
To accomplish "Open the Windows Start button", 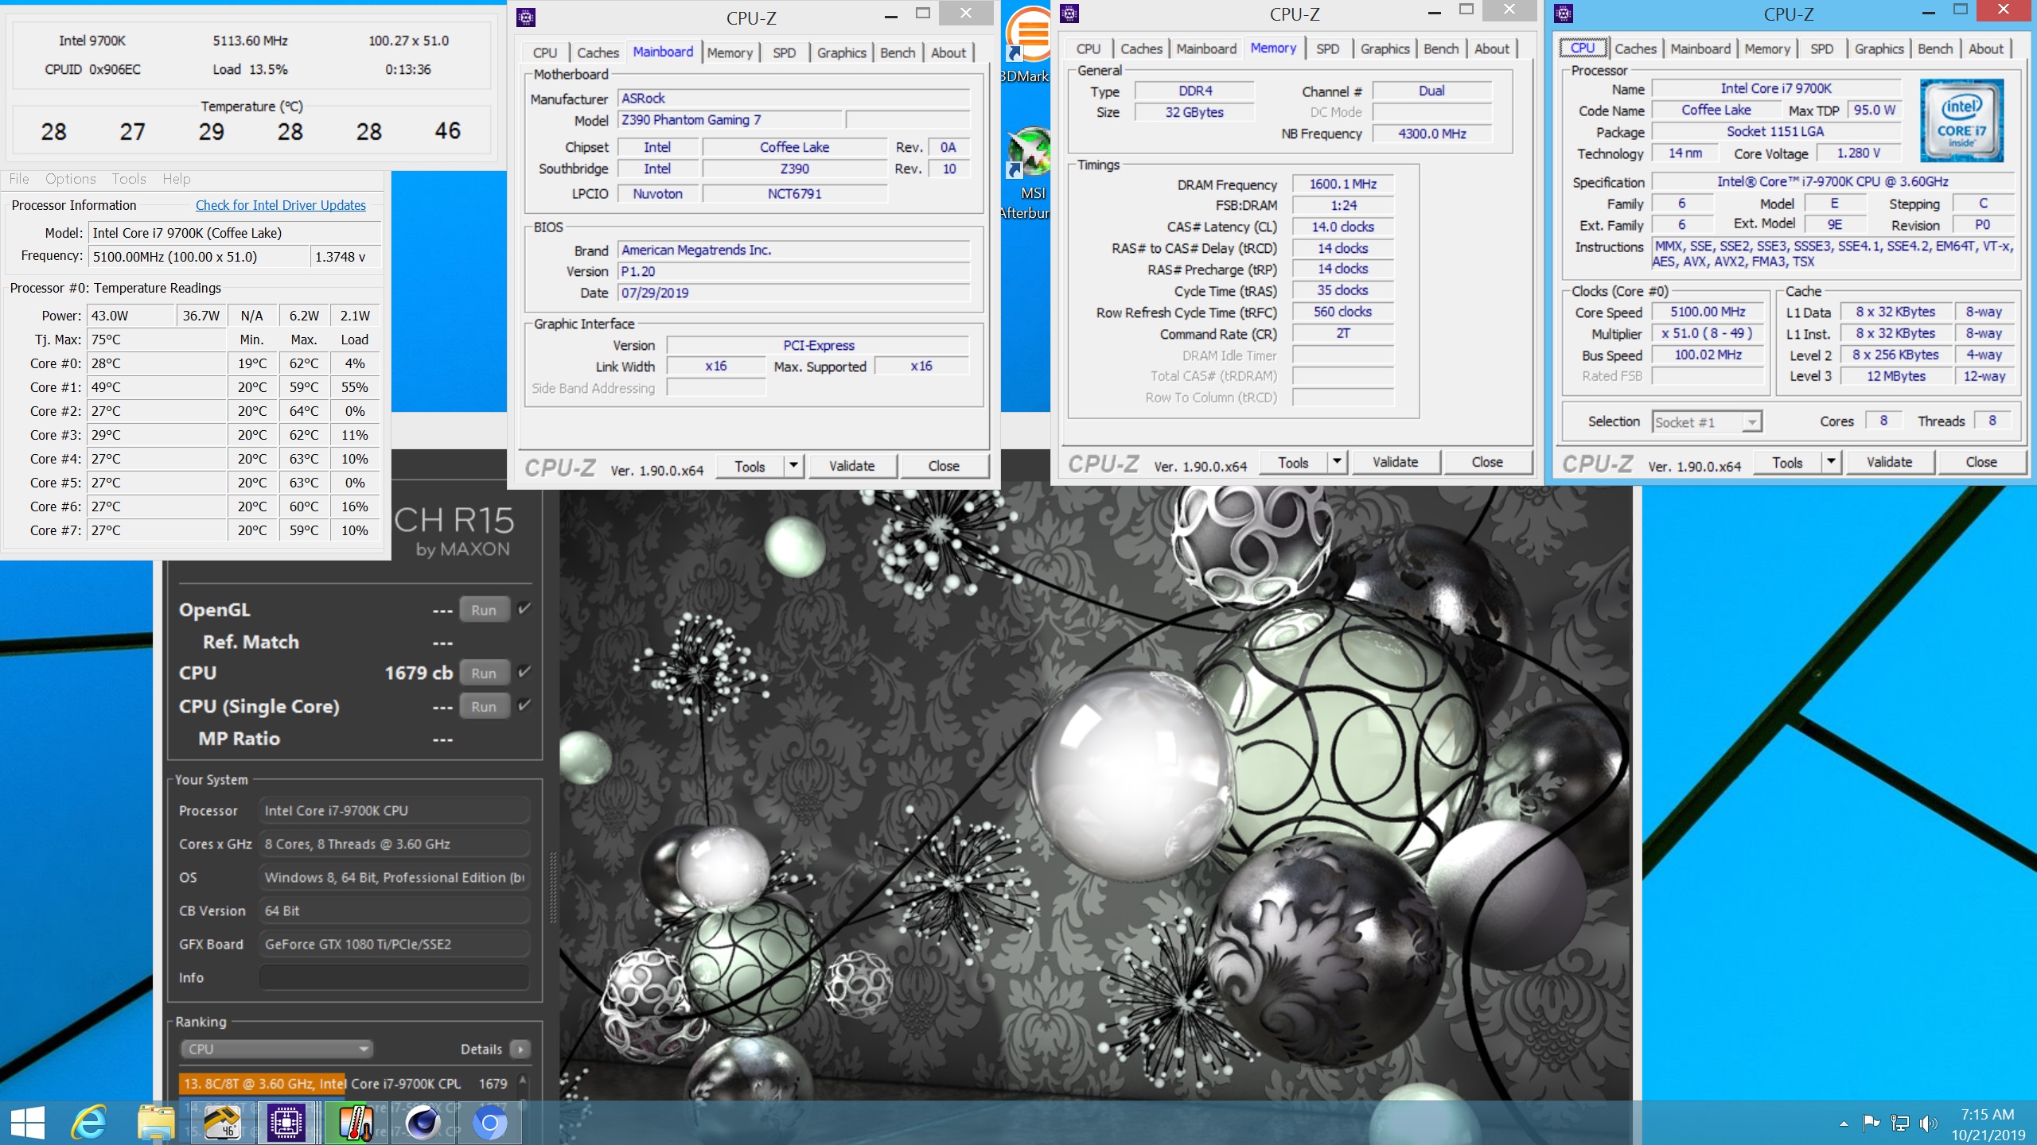I will [x=28, y=1123].
